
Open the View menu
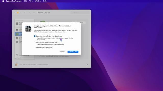31,1
